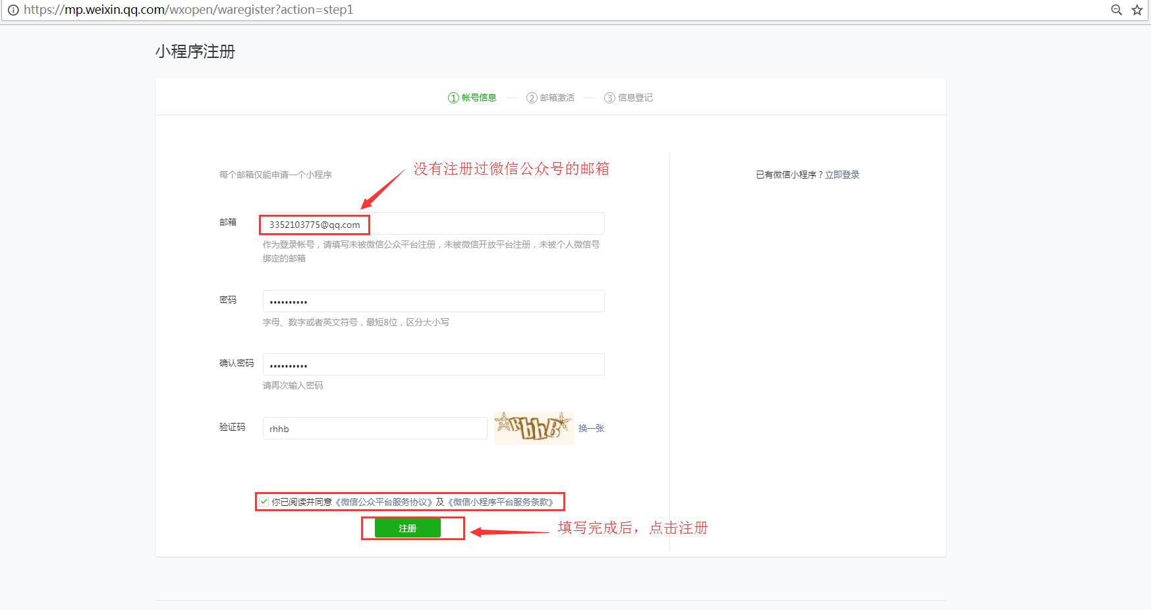Click the circled ③ icon next to 信息登记

[x=610, y=97]
